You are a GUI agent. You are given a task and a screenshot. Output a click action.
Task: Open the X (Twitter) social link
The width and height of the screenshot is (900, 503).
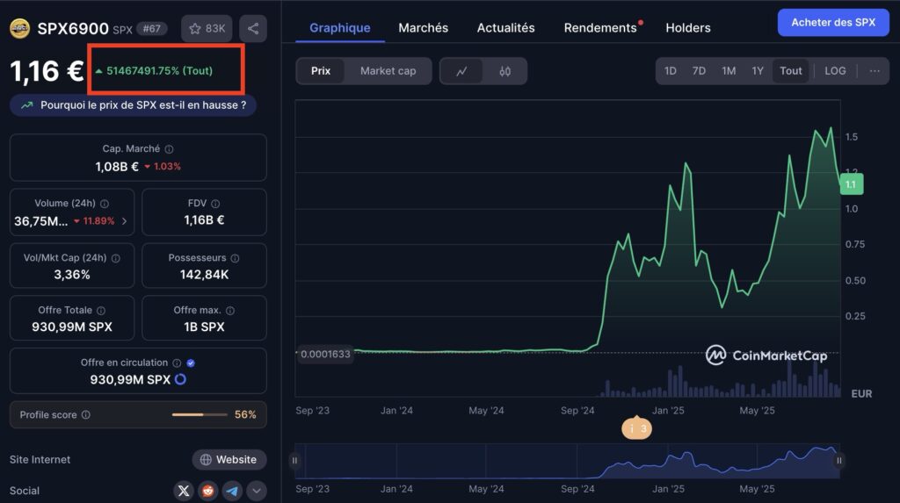(184, 491)
